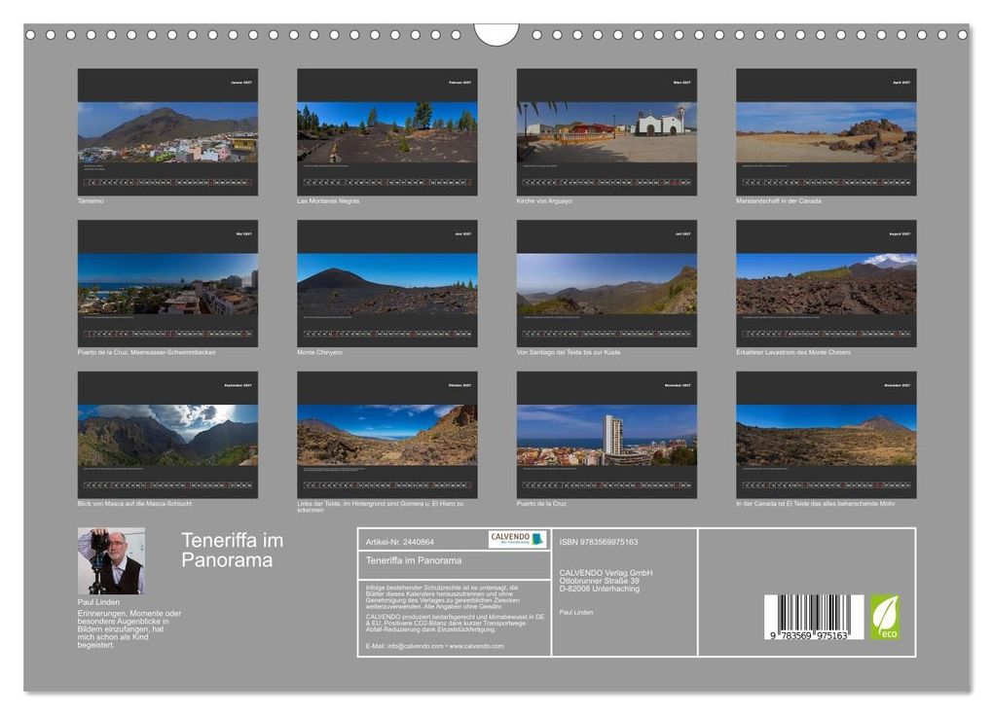Viewport: 993px width, 715px height.
Task: Click the small 'Paul Linden' text under address
Action: [576, 612]
